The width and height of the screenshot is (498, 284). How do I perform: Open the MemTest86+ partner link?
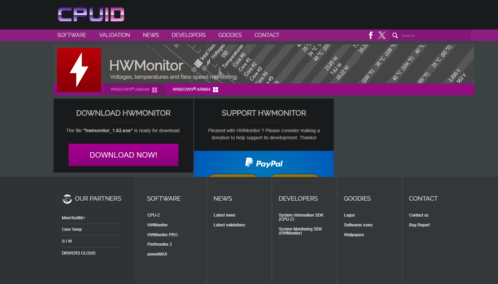[74, 218]
